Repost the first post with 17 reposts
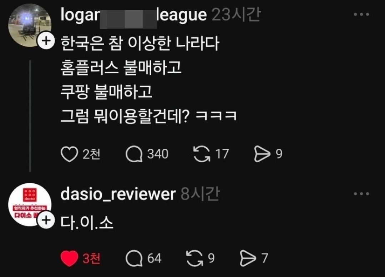The width and height of the screenshot is (385, 277). (x=202, y=154)
